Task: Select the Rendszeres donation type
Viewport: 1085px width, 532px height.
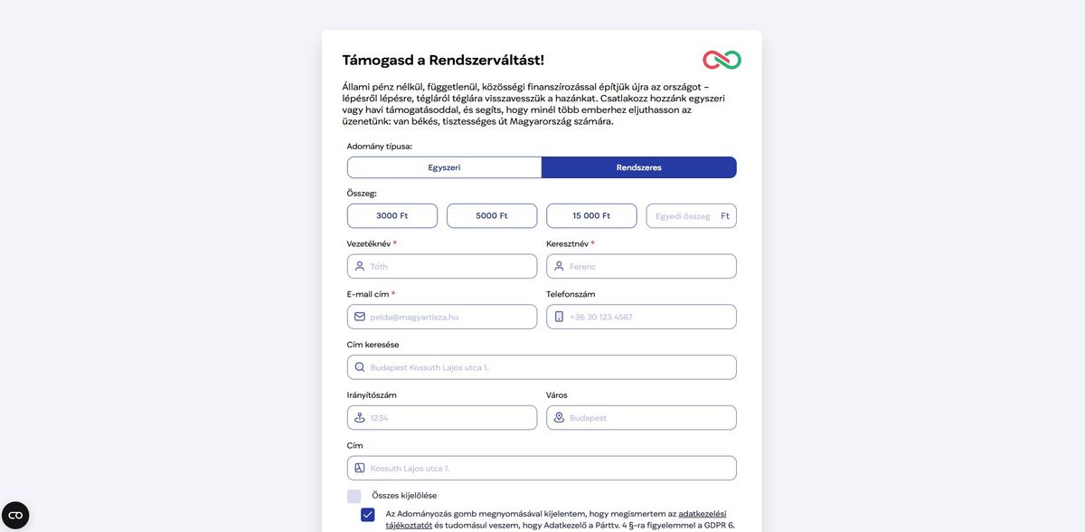Action: (x=638, y=167)
